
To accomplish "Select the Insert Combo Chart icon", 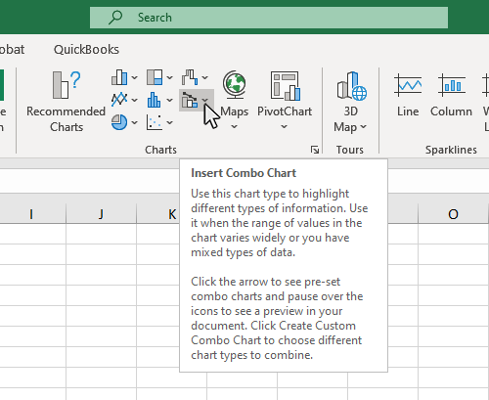I will 190,100.
